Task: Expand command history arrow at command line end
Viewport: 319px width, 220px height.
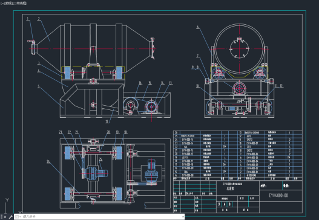Action: point(183,217)
